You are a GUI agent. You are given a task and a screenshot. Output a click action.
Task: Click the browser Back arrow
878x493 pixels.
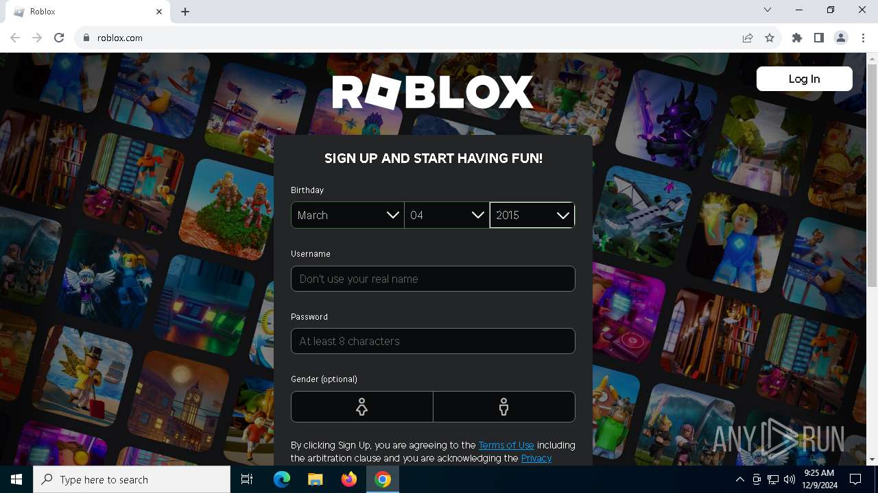click(x=15, y=38)
